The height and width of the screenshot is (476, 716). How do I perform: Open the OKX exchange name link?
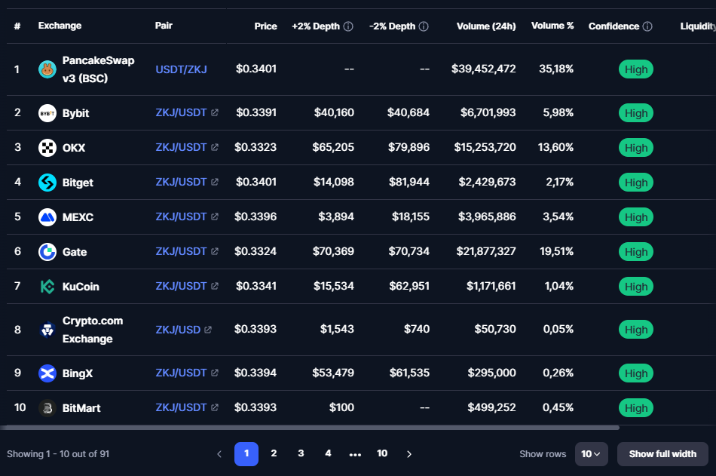(x=74, y=148)
